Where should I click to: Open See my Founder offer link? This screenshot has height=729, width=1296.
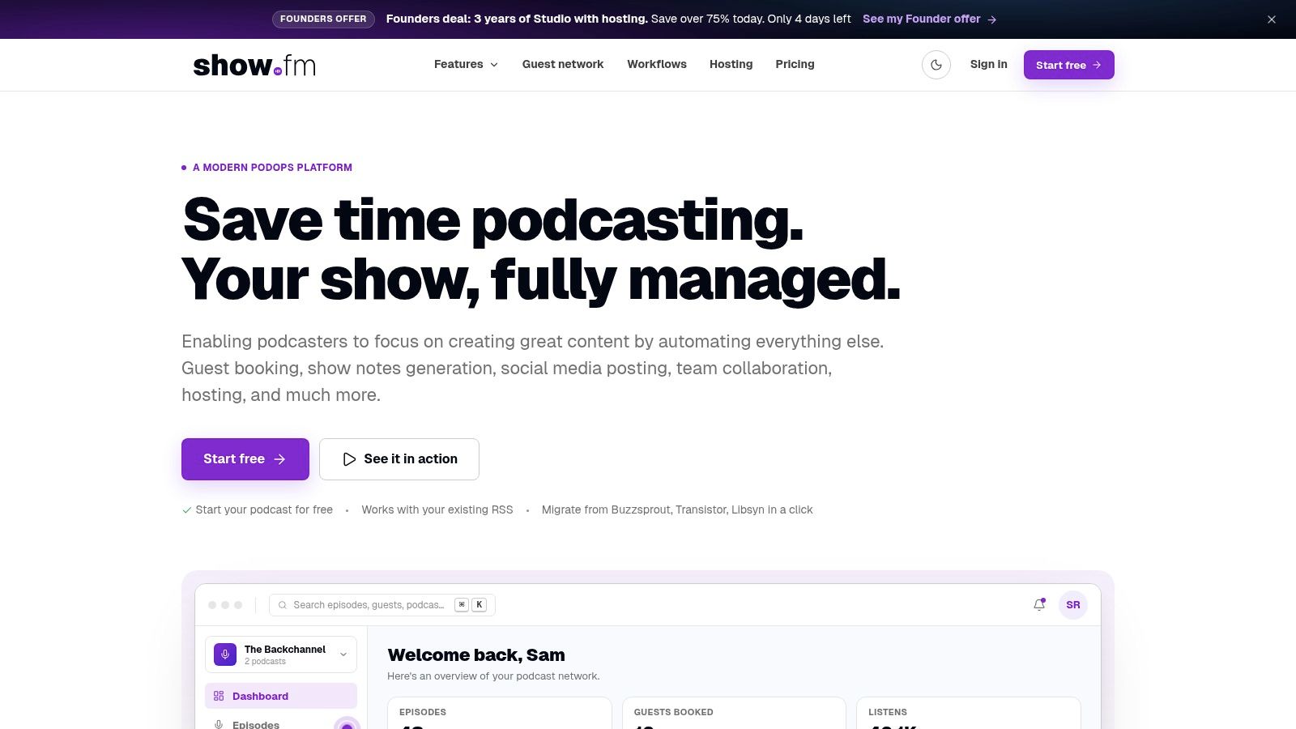click(x=930, y=19)
